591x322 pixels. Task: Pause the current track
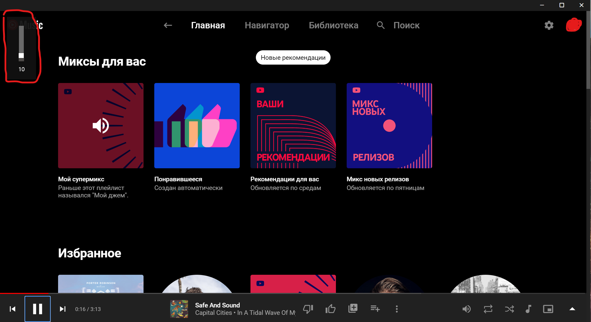pos(38,309)
